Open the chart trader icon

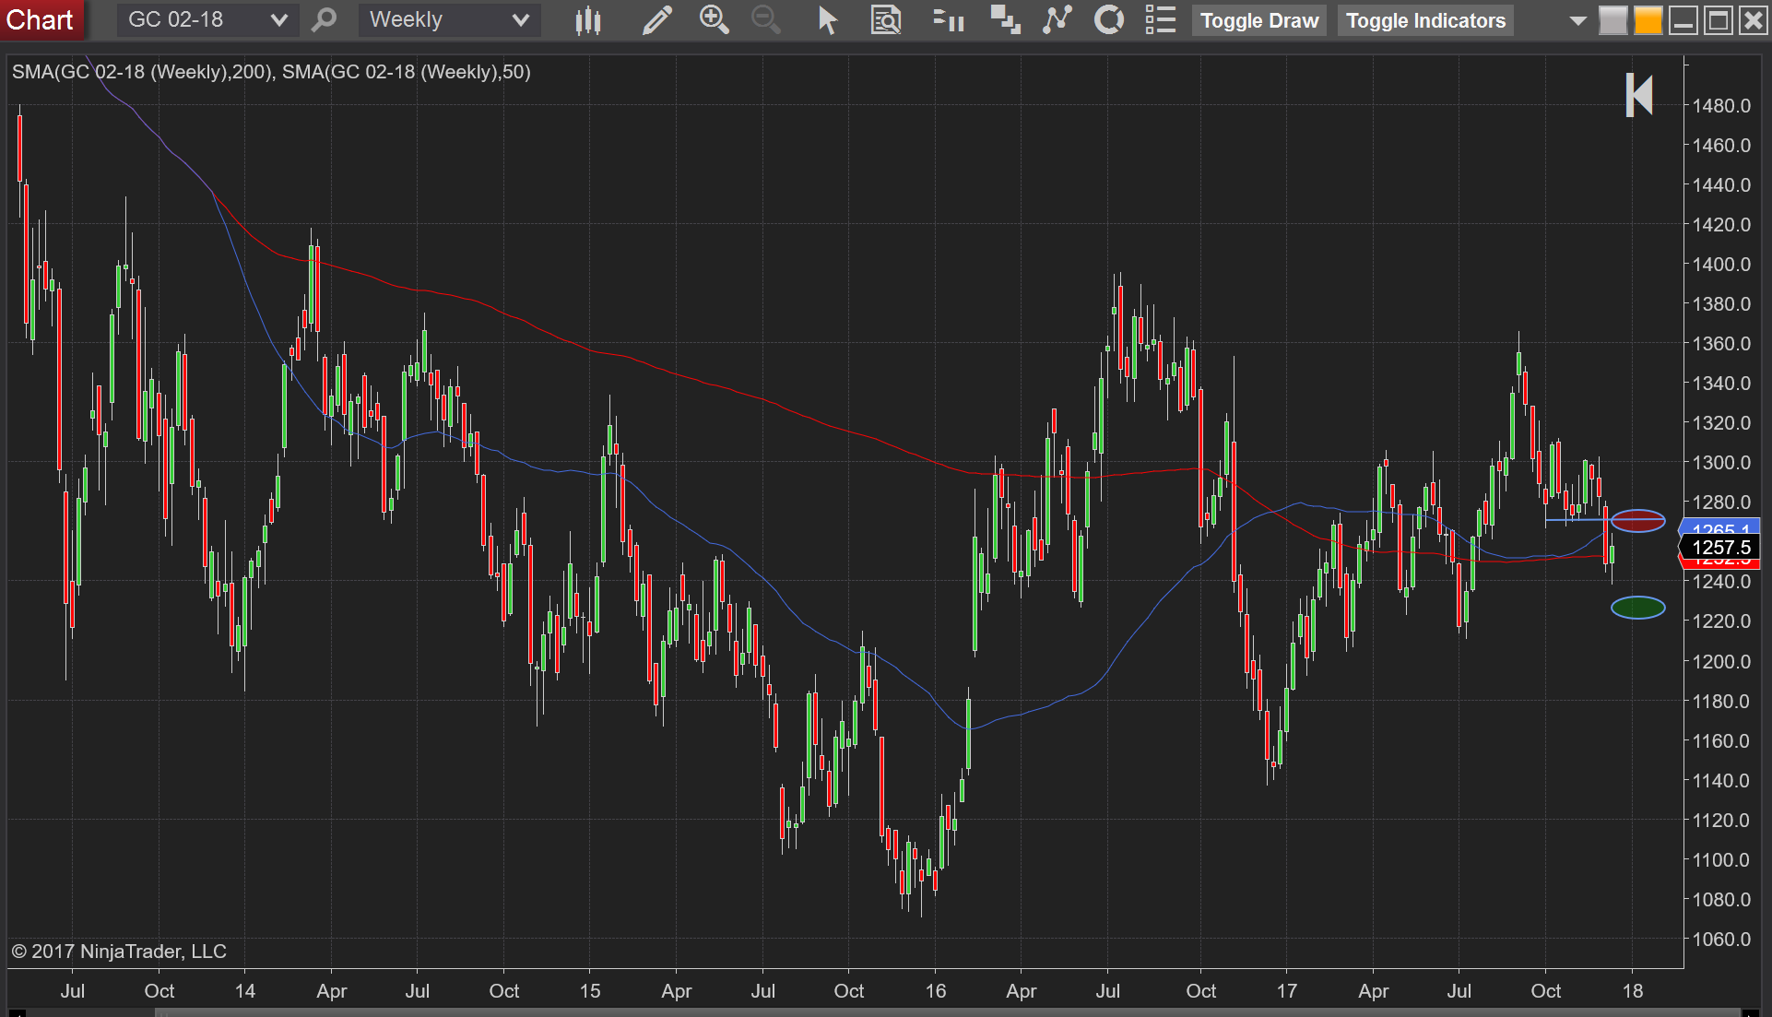pyautogui.click(x=948, y=20)
